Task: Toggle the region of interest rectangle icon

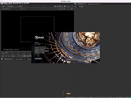Action: point(59,9)
